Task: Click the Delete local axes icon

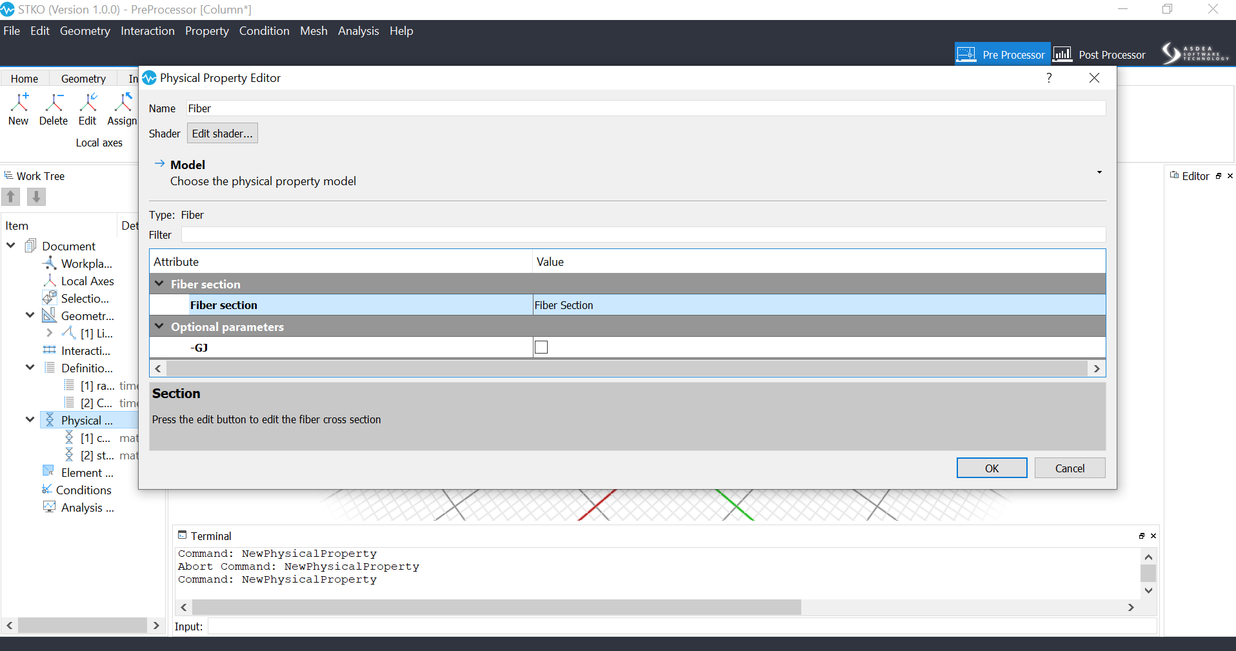Action: [54, 102]
